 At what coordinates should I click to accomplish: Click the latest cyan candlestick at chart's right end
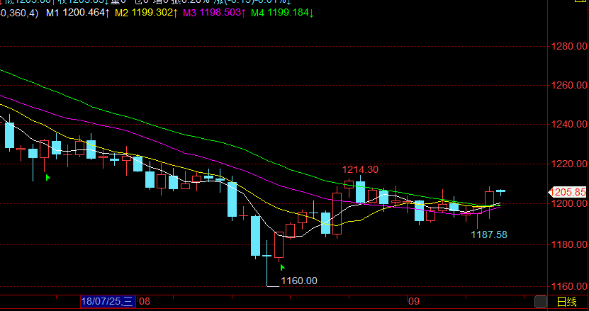pos(500,191)
